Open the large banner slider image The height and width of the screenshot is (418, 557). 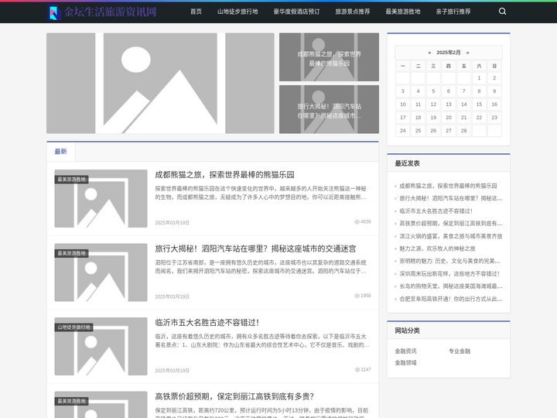coord(160,83)
